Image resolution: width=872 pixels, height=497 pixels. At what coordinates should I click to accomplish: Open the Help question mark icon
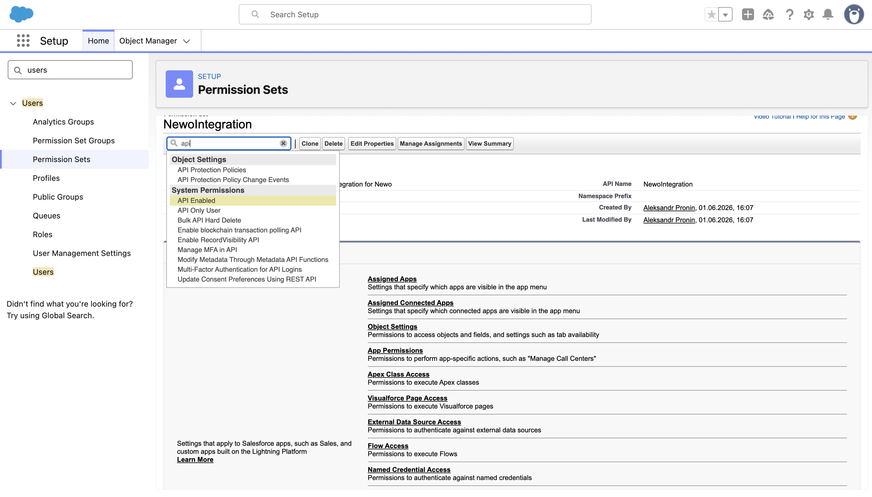789,14
